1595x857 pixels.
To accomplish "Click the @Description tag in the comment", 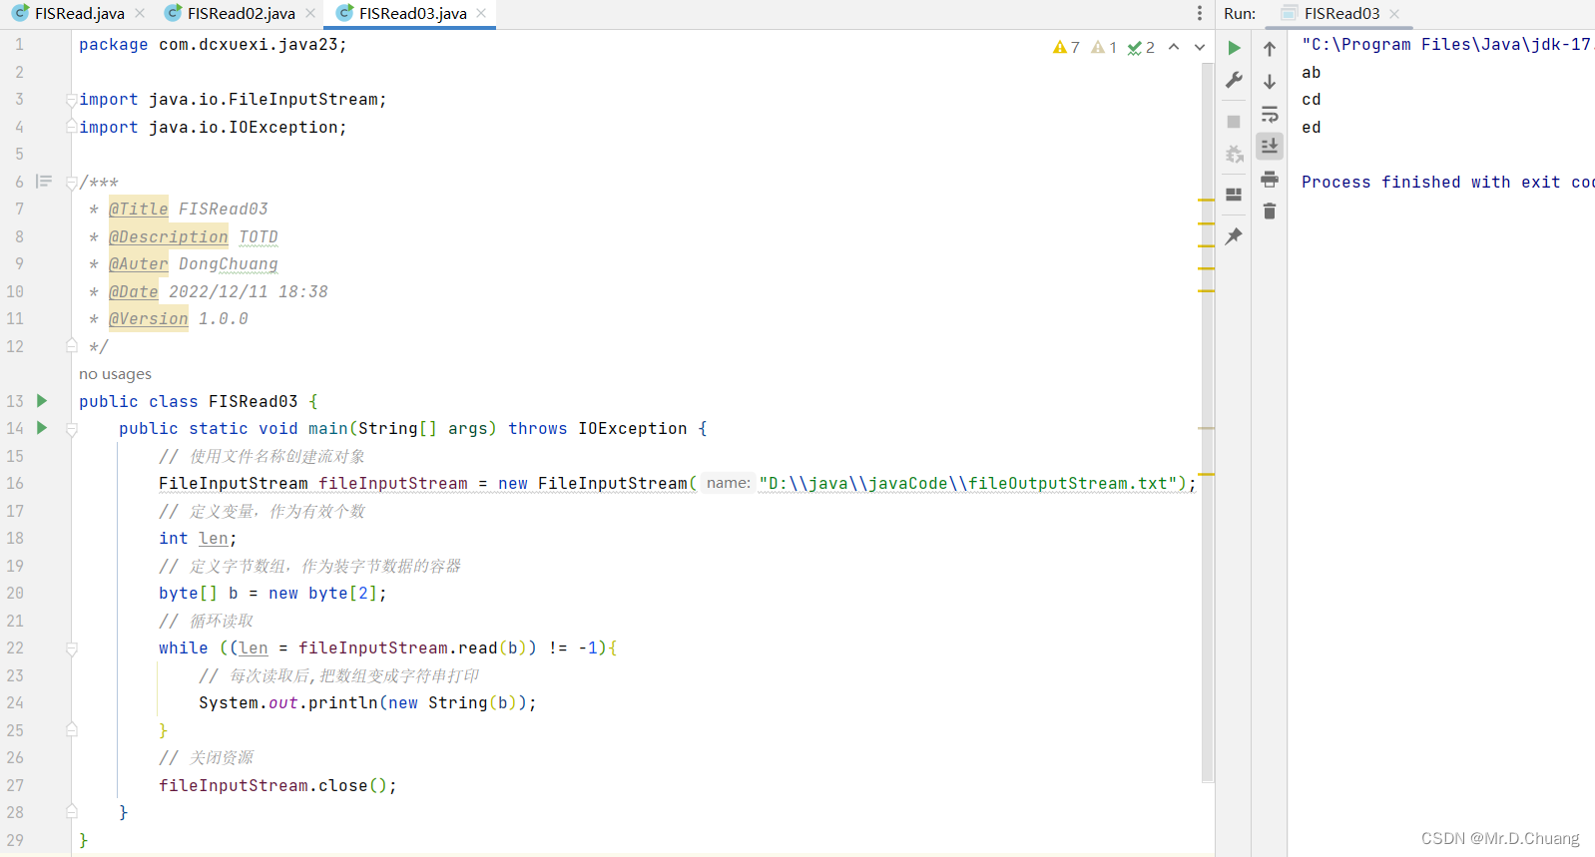I will coord(169,236).
